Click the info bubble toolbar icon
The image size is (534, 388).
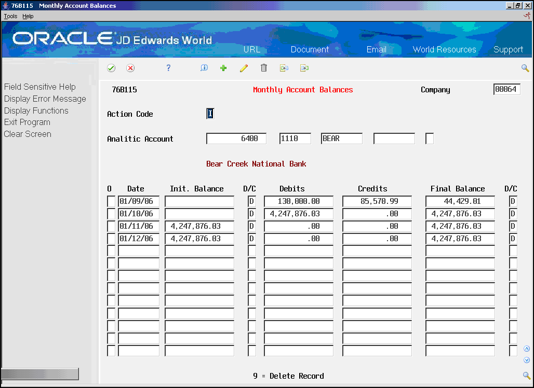pyautogui.click(x=204, y=68)
